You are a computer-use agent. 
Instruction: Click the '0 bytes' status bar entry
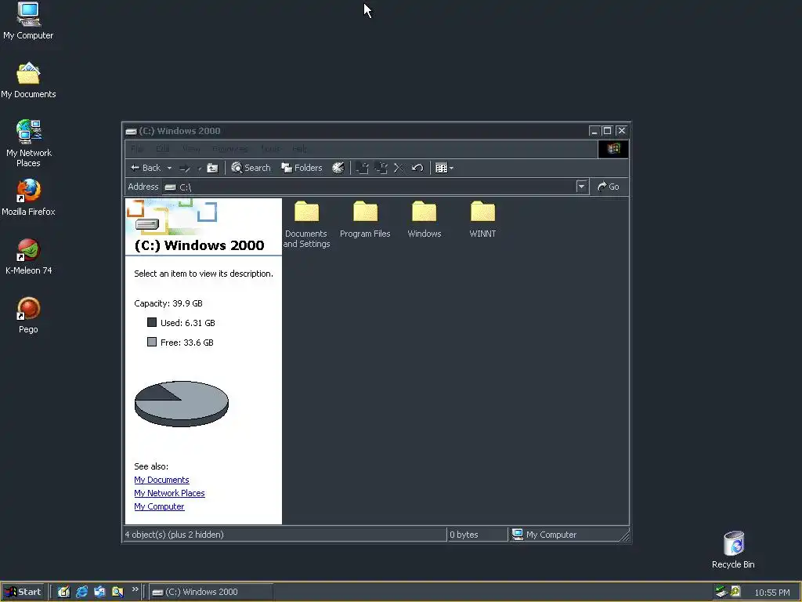[464, 535]
